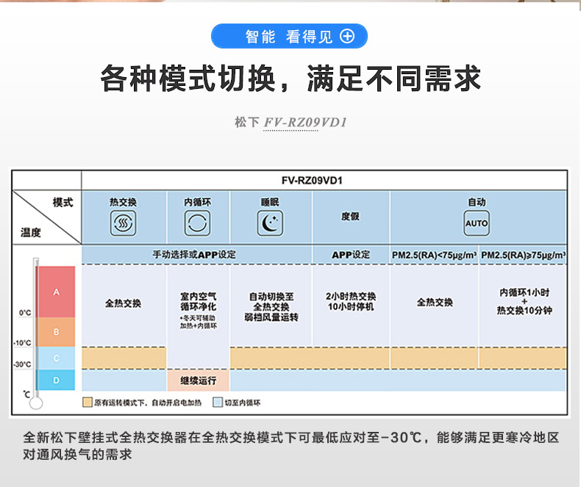Click the 模式 label in corner cell
The width and height of the screenshot is (581, 487).
coord(63,203)
